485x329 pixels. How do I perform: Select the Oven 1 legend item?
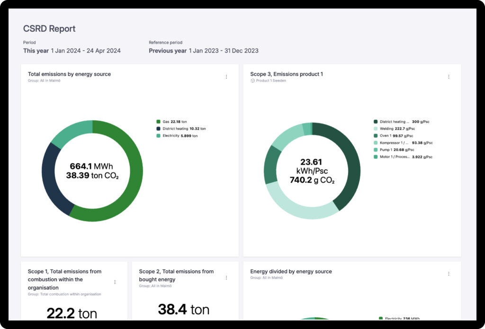click(394, 136)
